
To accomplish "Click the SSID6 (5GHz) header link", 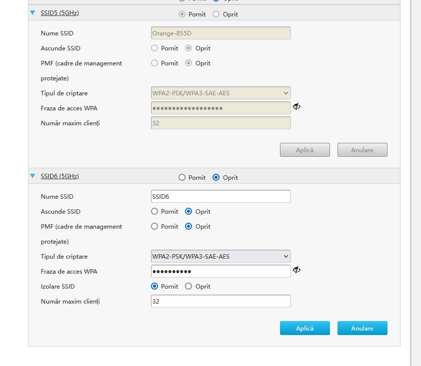I will tap(59, 176).
